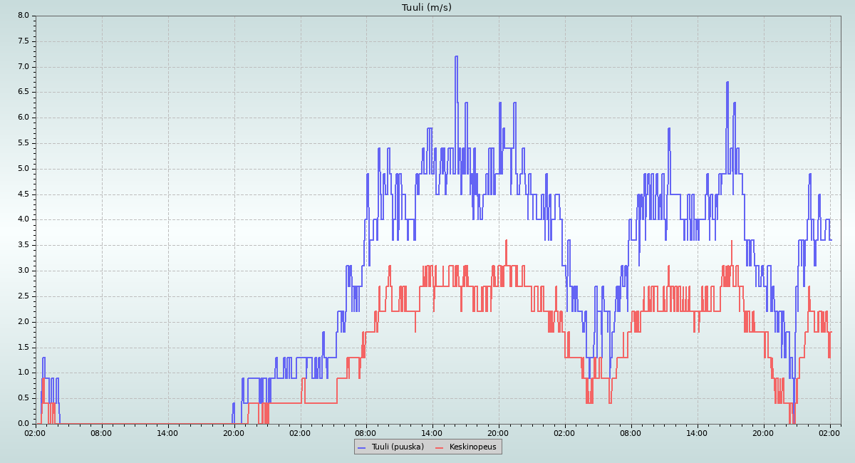855x463 pixels.
Task: Click the 1.0 y-axis tick label
Action: 23,373
